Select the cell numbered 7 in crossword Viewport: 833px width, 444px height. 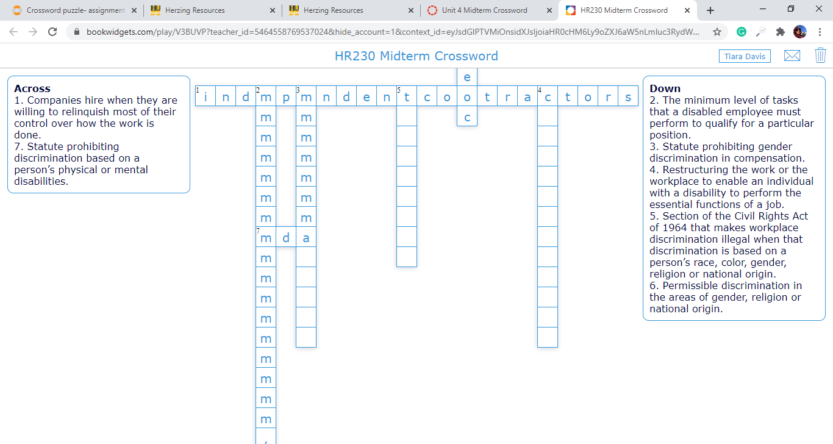tap(266, 237)
